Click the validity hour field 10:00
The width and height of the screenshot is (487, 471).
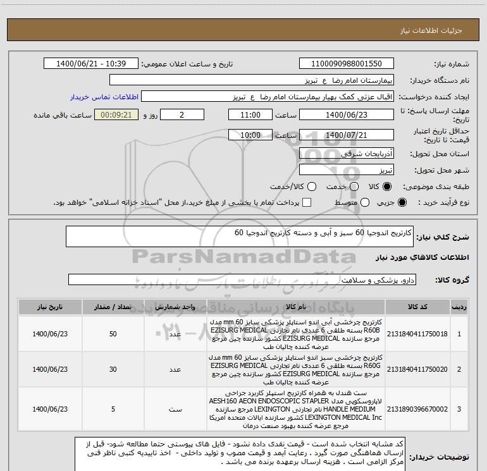(x=250, y=135)
